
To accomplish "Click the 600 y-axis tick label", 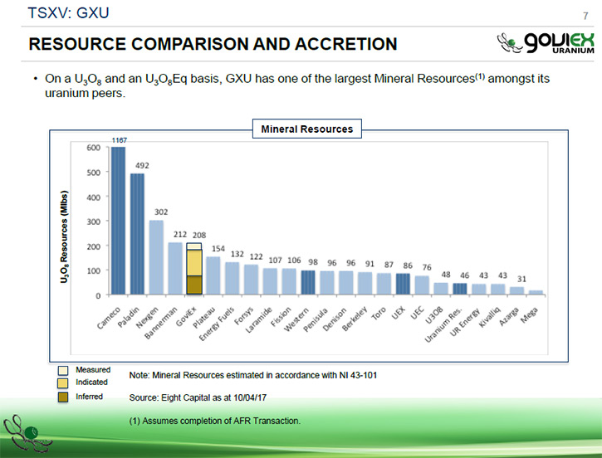I will click(x=93, y=148).
